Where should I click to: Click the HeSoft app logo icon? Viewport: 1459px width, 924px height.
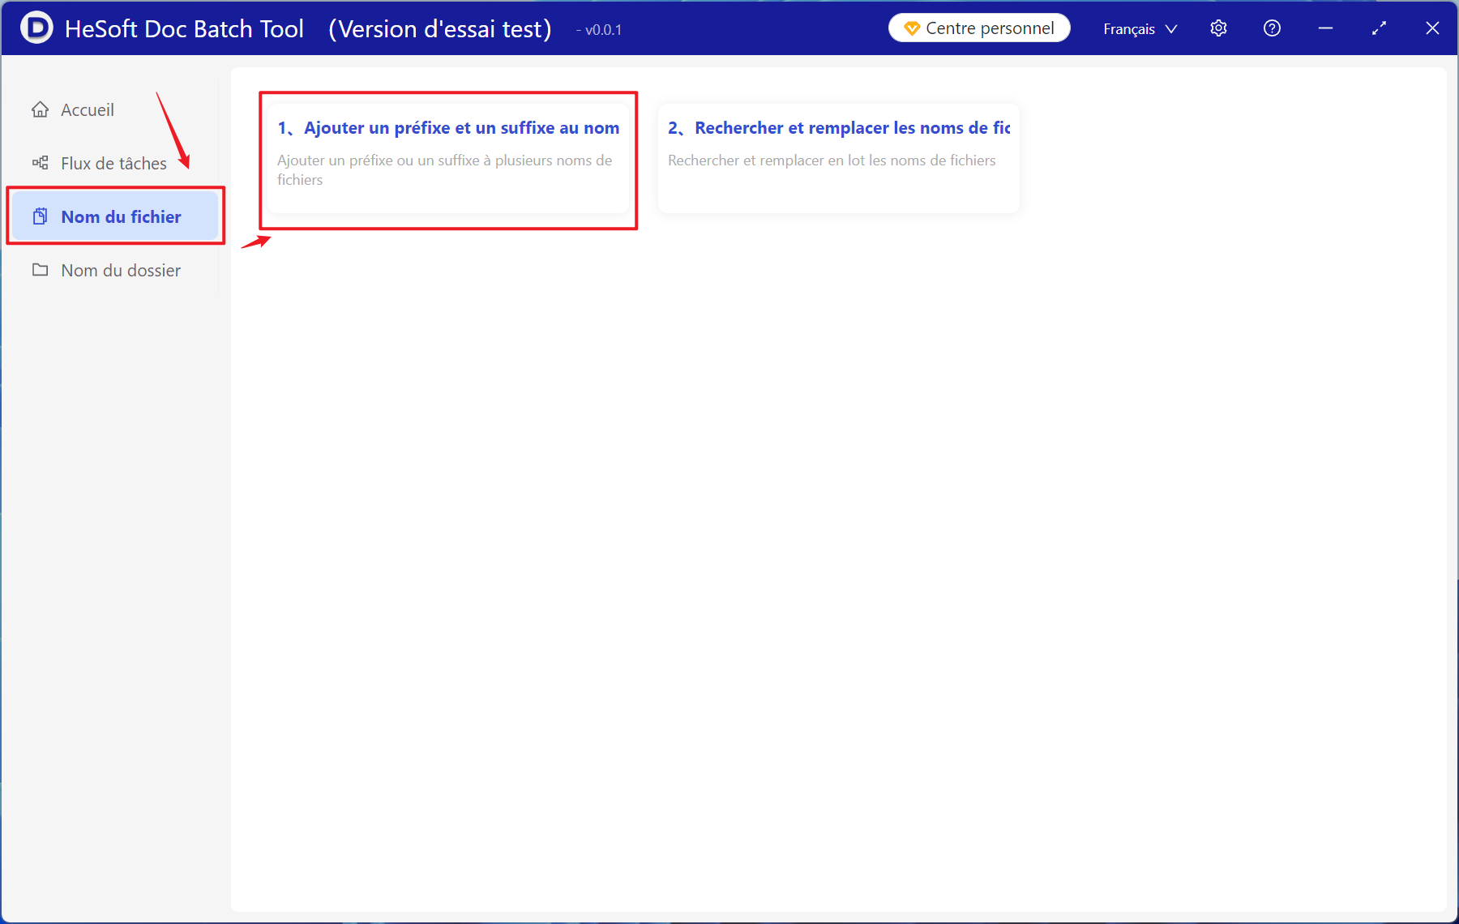coord(36,28)
